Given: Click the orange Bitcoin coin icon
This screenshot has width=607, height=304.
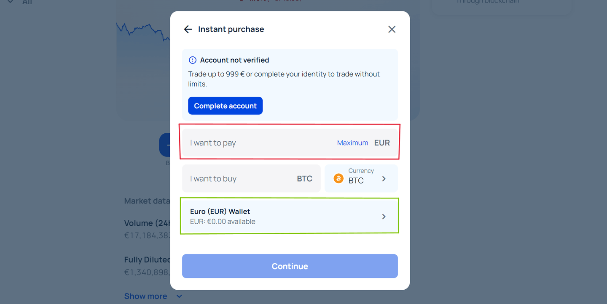Looking at the screenshot, I should coord(338,179).
